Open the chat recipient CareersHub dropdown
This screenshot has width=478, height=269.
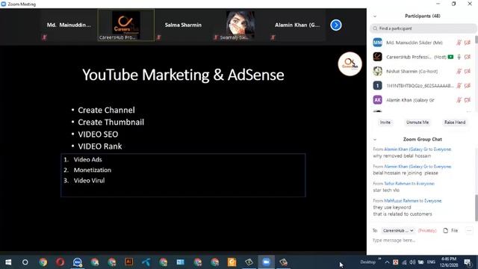coord(398,231)
